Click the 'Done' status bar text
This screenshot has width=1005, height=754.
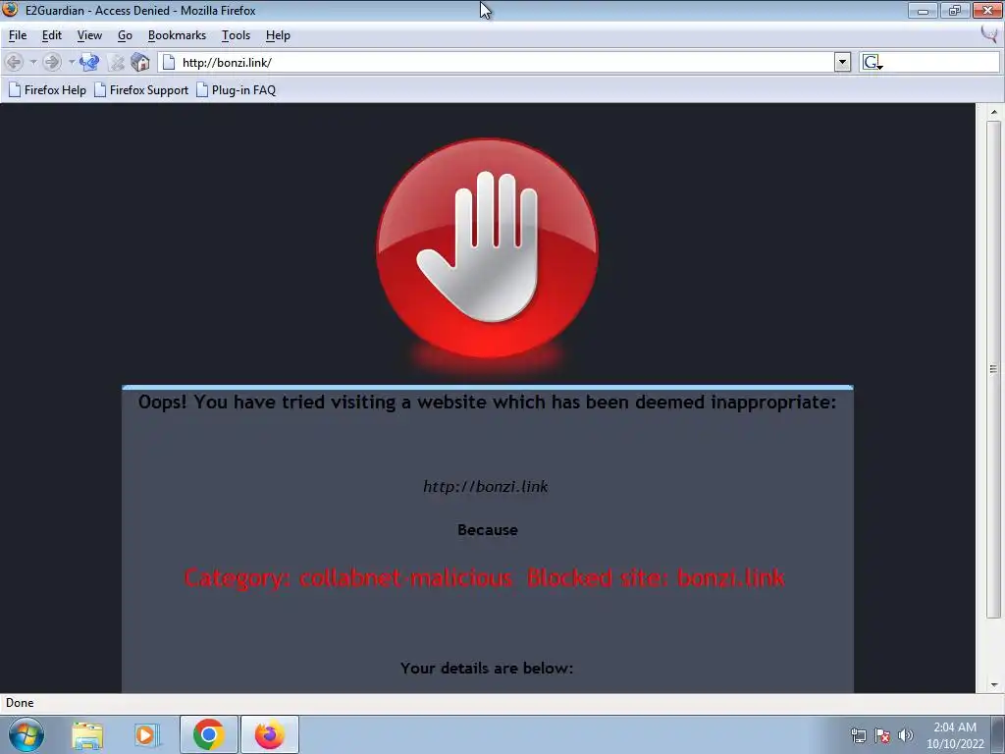(20, 703)
